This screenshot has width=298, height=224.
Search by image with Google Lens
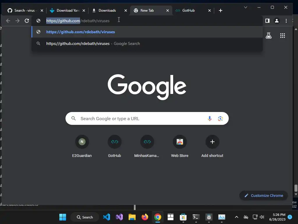220,118
